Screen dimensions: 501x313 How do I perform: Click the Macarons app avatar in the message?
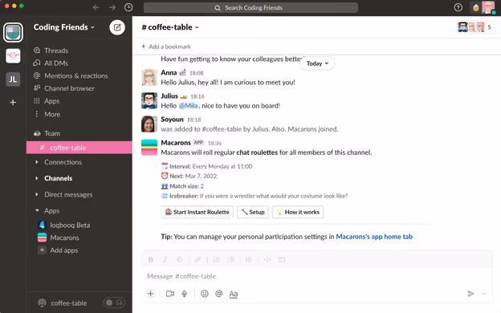click(x=149, y=147)
